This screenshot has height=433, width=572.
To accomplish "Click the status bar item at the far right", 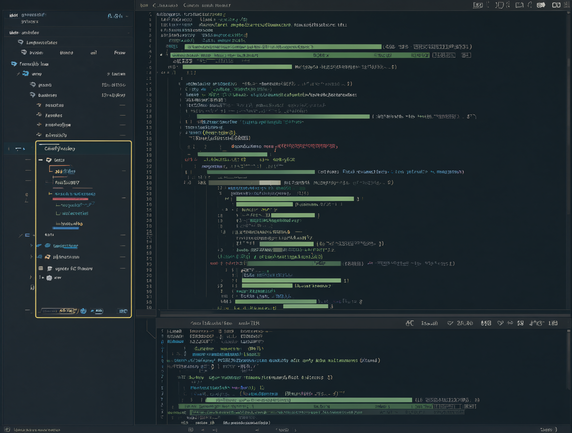I will [548, 429].
